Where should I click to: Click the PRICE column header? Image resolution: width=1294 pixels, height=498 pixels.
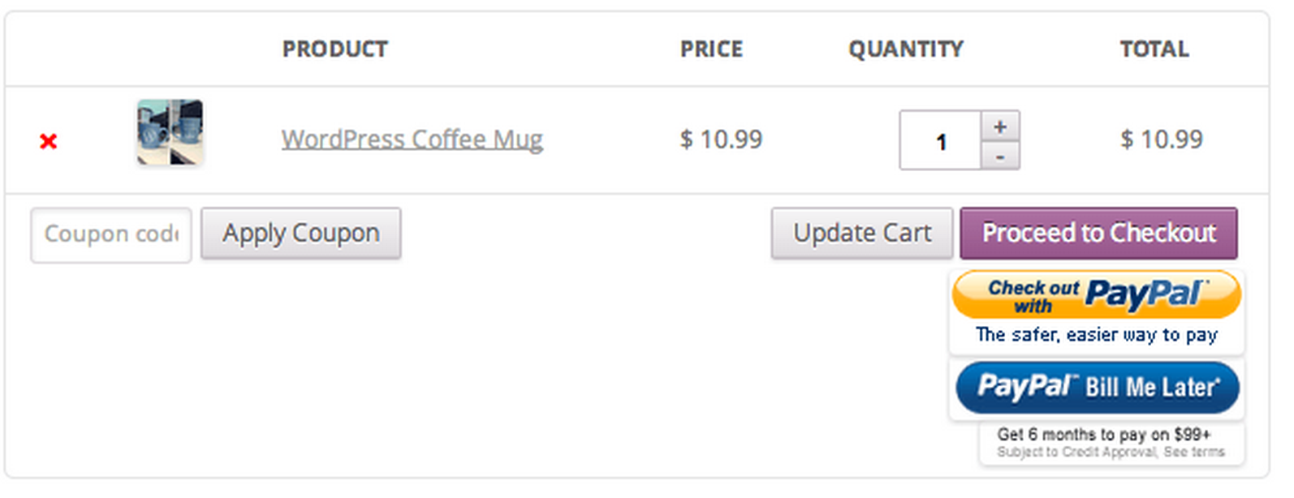point(711,49)
